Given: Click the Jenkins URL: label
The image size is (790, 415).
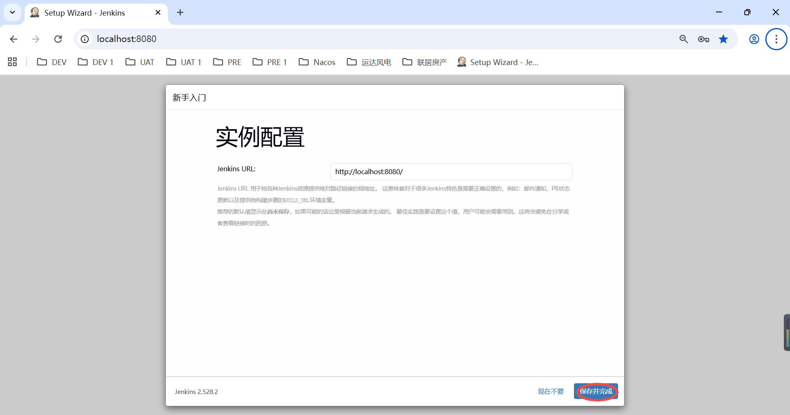Looking at the screenshot, I should pyautogui.click(x=236, y=169).
